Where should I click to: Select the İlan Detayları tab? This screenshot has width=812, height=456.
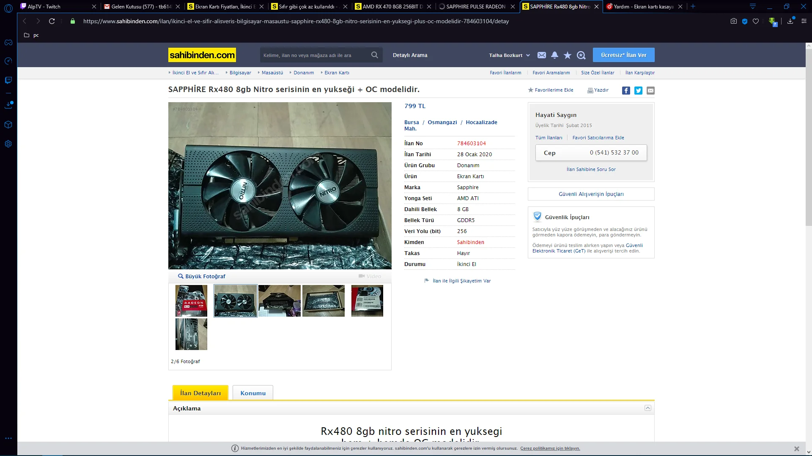200,393
